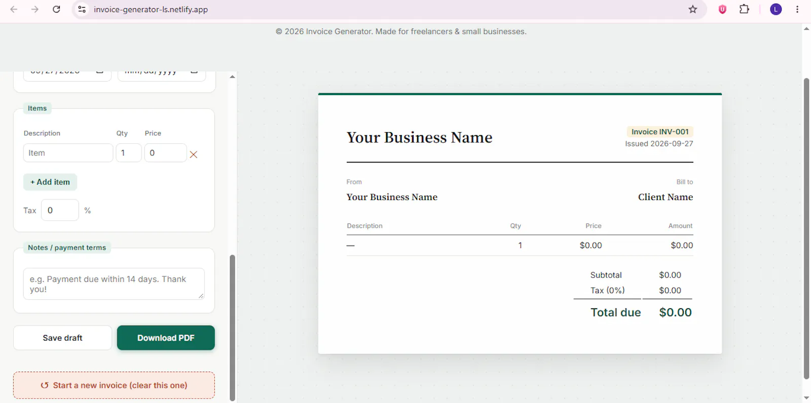Click the 'Tax (0%)' label in preview

(608, 290)
